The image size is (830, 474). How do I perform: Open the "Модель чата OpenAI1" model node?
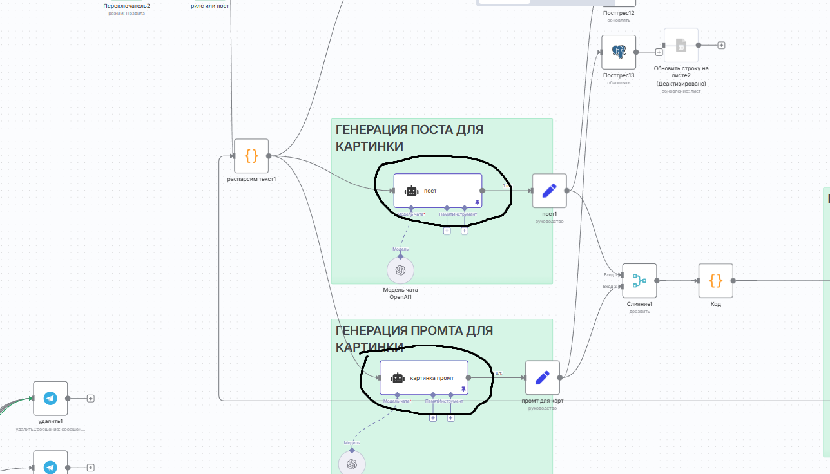400,270
